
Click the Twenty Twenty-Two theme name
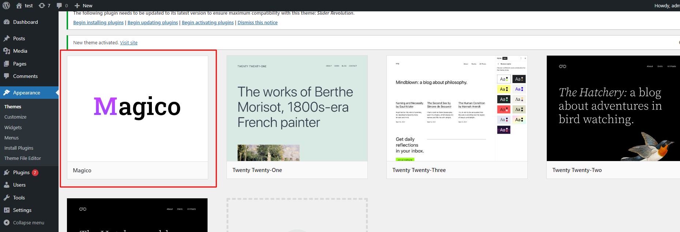[x=577, y=170]
